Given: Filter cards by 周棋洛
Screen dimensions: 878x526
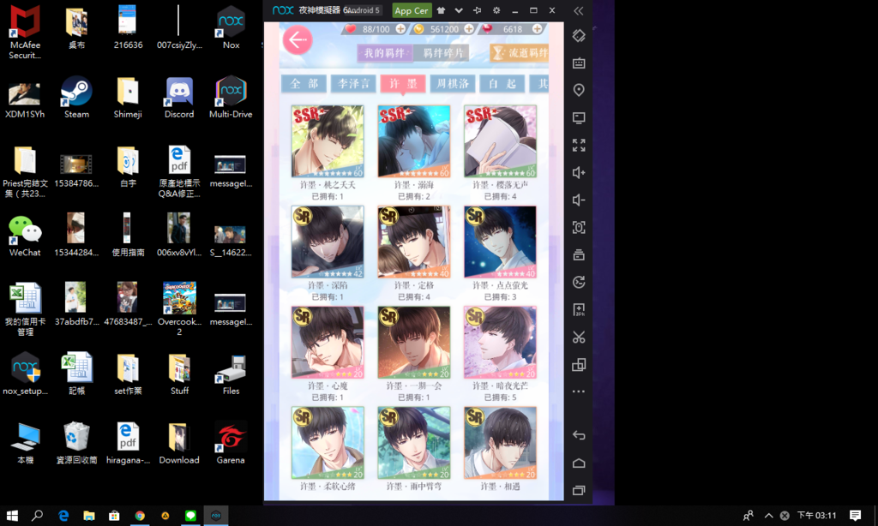Looking at the screenshot, I should 452,84.
